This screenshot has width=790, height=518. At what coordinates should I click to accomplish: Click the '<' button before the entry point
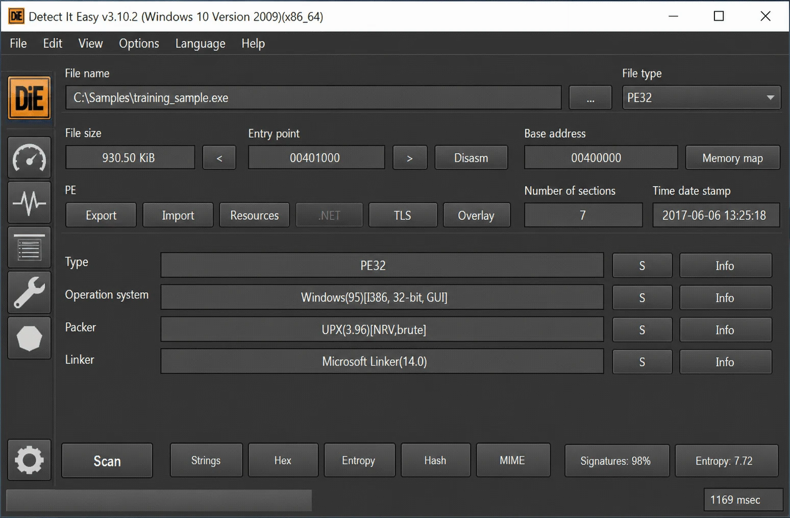(x=219, y=158)
